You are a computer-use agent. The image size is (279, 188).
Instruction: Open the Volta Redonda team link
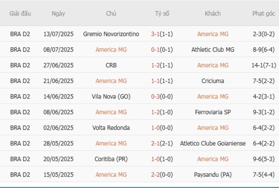(111, 127)
